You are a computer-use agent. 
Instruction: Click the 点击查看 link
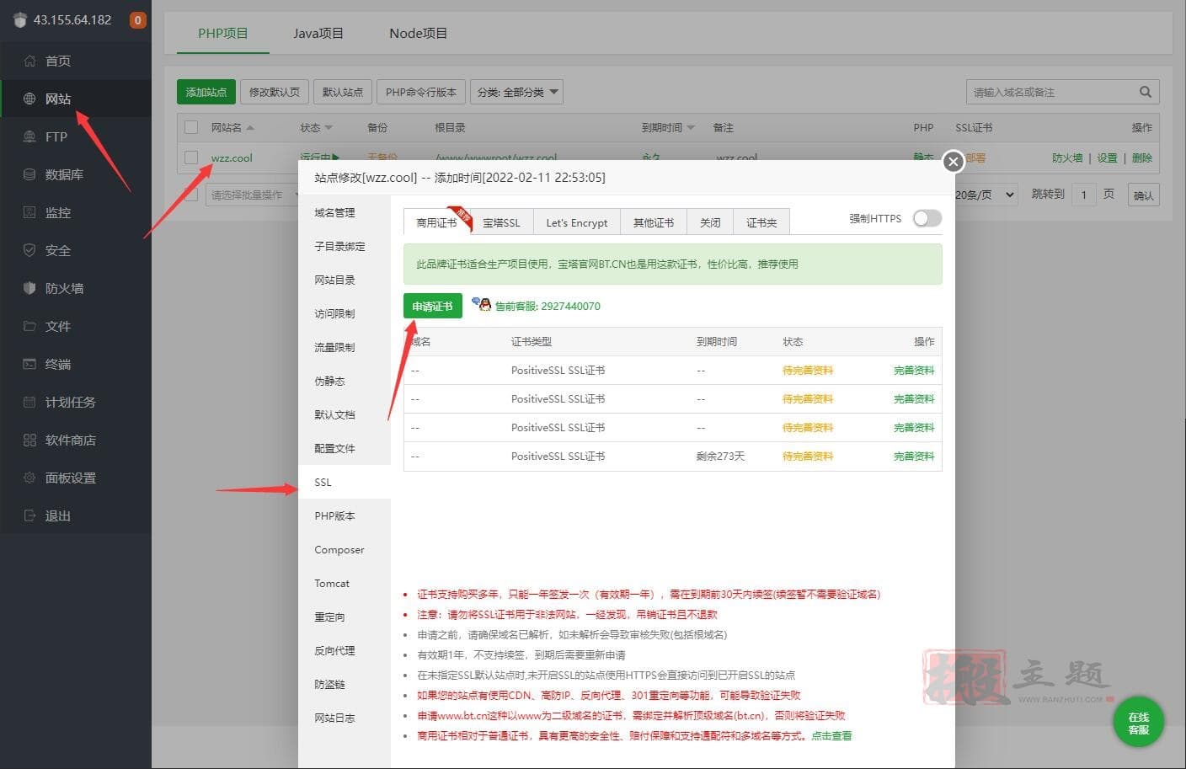[x=831, y=735]
